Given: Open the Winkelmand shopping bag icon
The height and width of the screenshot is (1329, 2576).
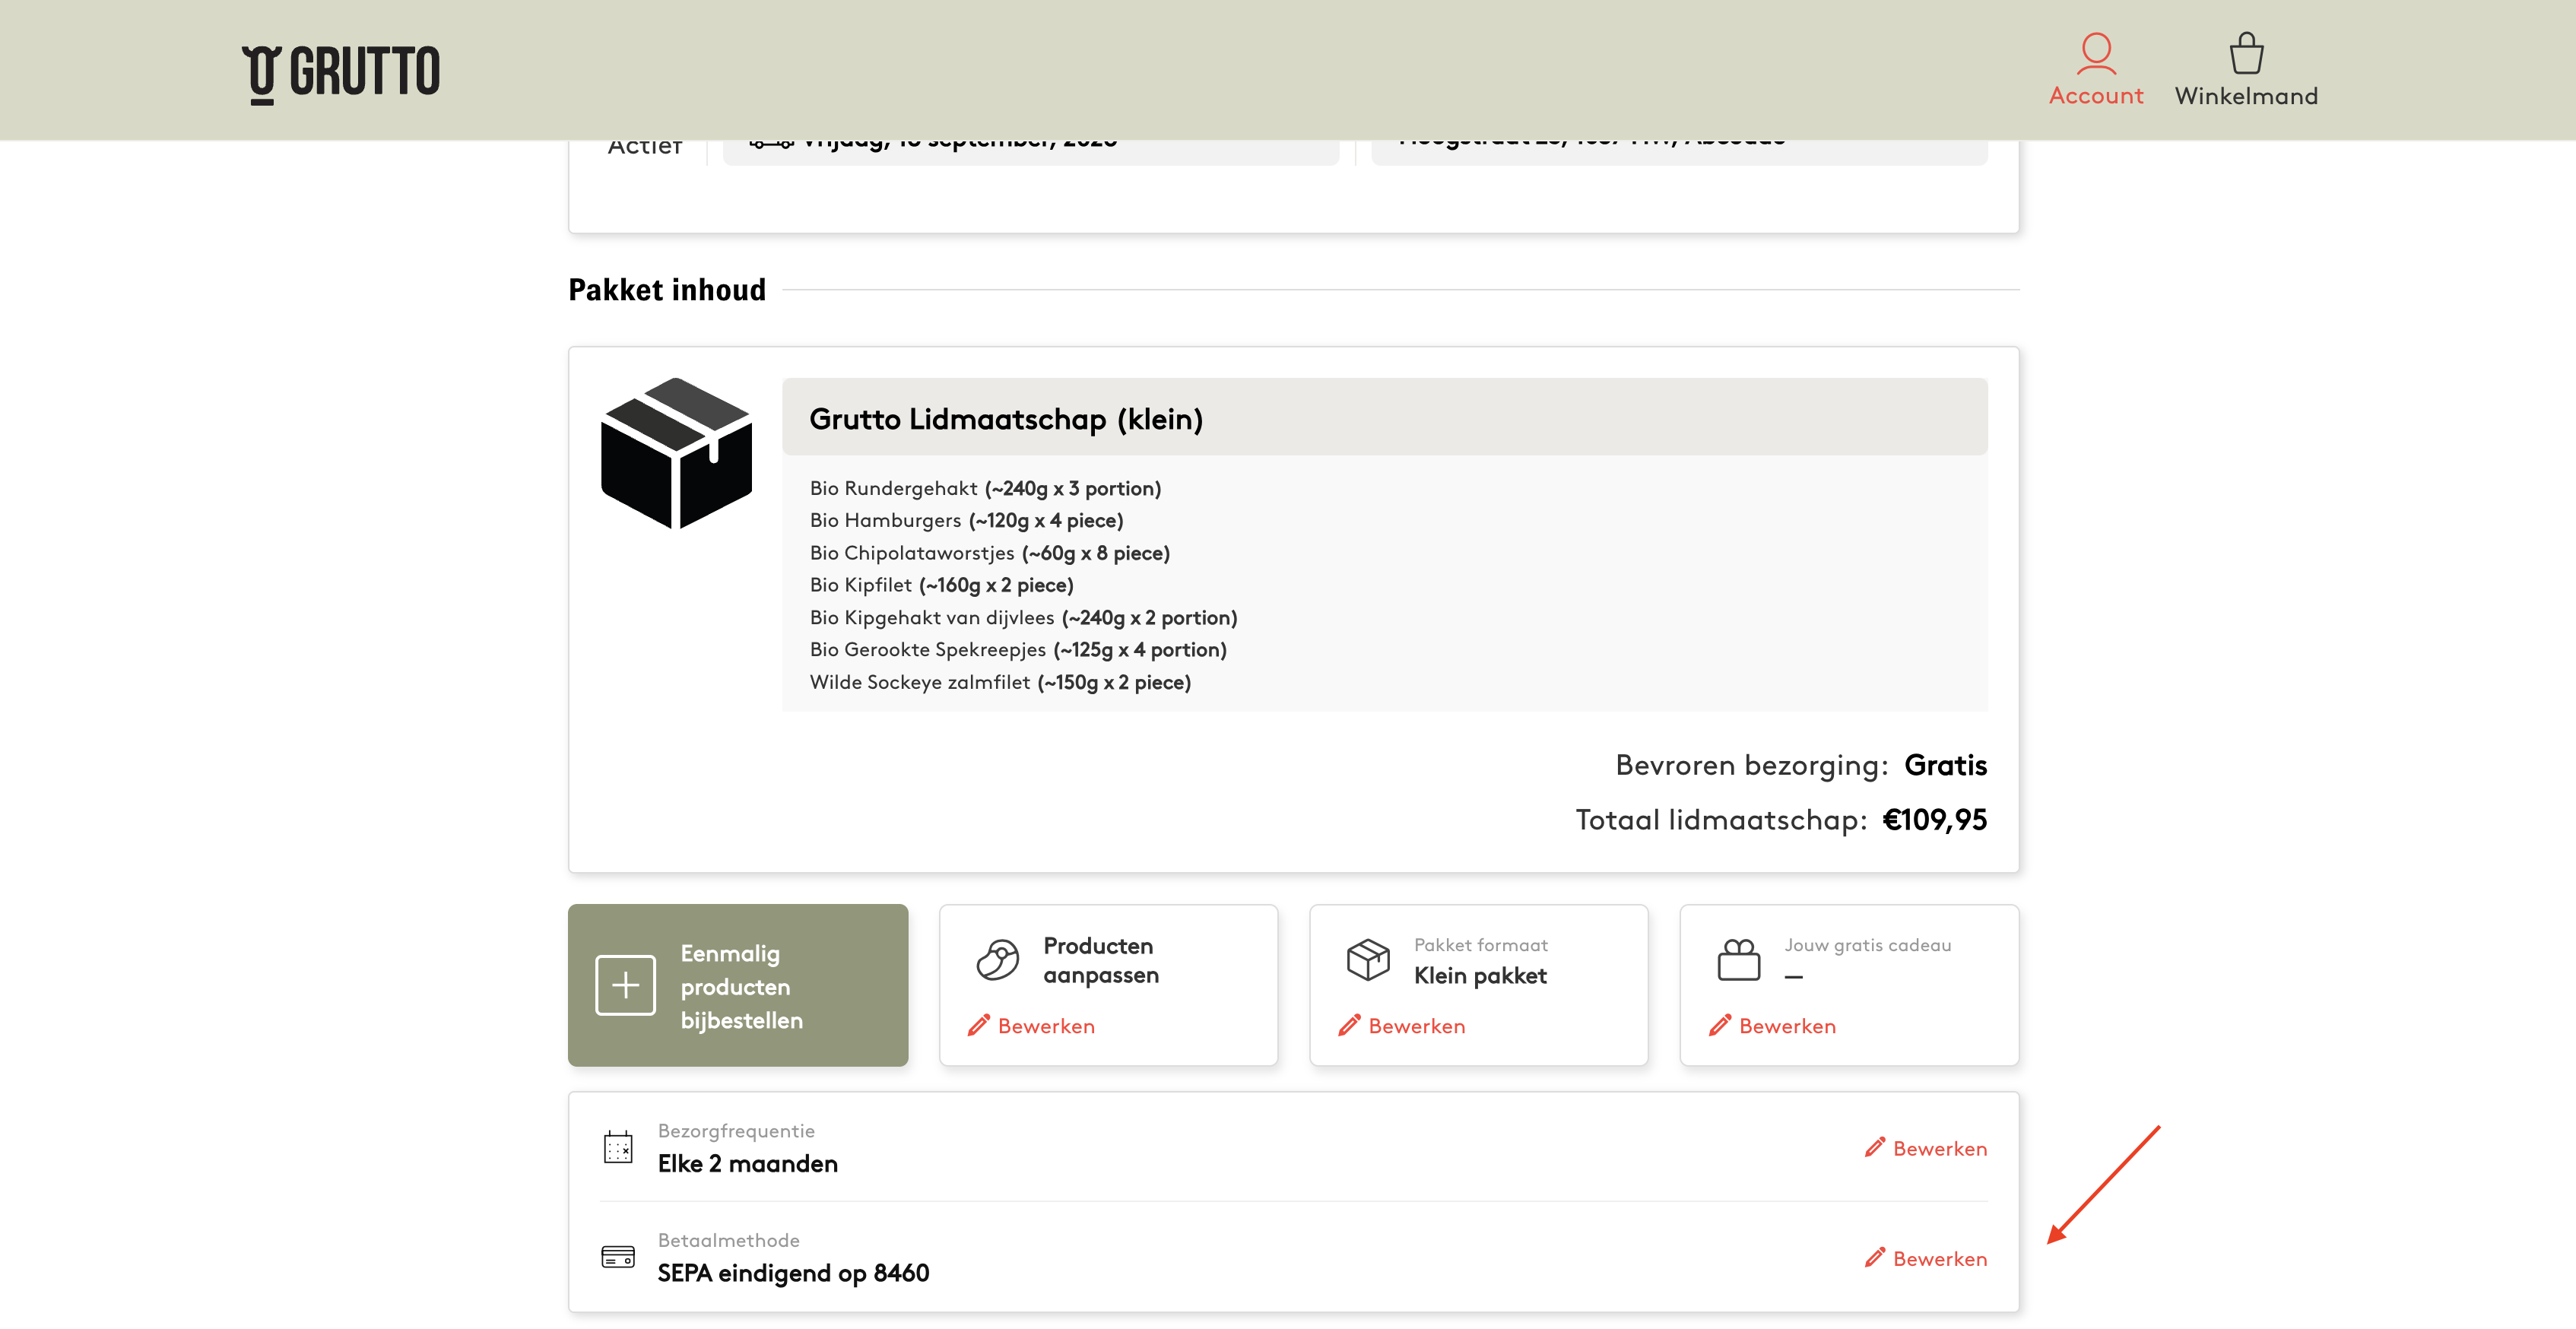Looking at the screenshot, I should click(2246, 53).
